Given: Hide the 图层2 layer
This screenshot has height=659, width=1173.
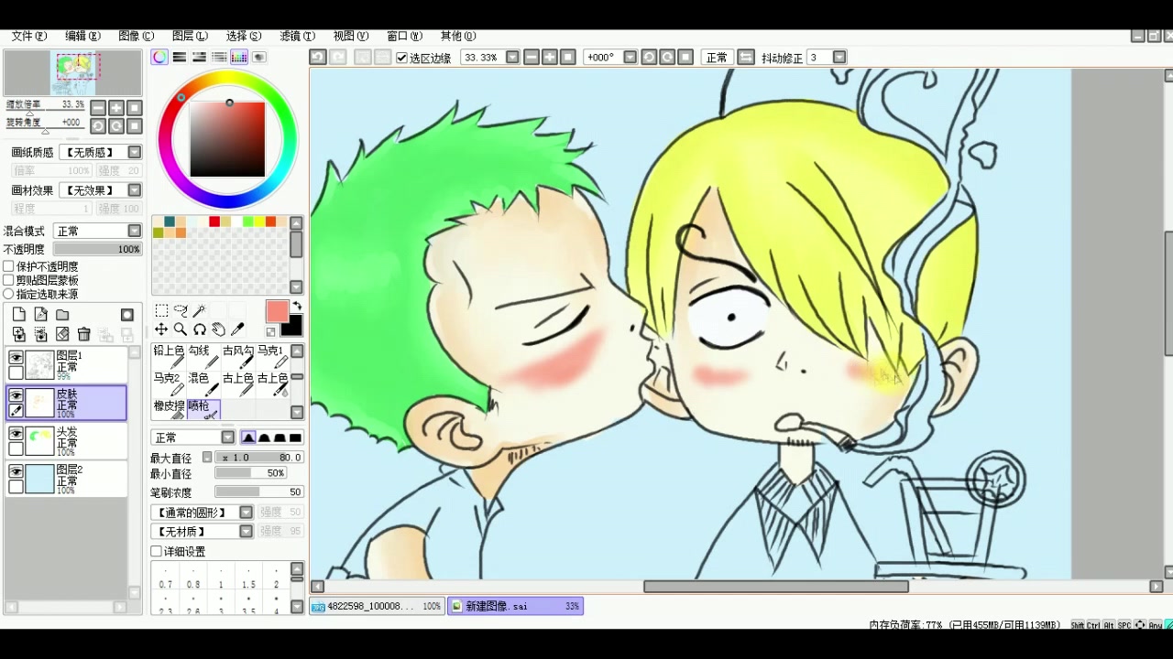Looking at the screenshot, I should coord(16,471).
